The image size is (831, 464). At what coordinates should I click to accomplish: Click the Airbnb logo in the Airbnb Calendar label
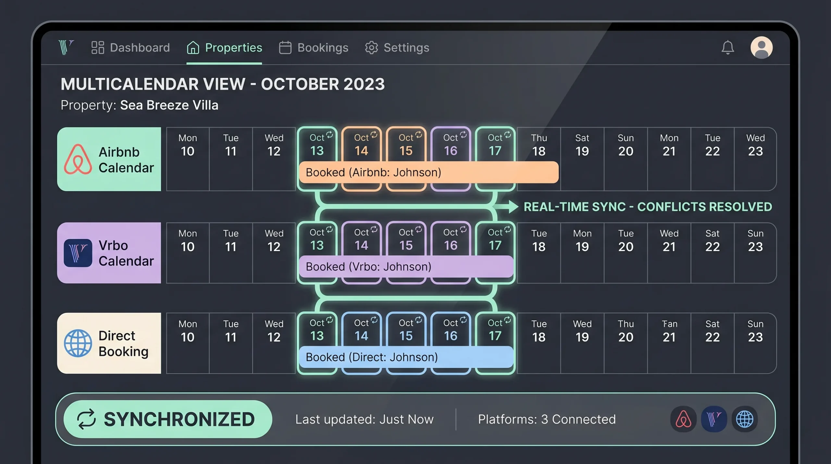pyautogui.click(x=78, y=159)
